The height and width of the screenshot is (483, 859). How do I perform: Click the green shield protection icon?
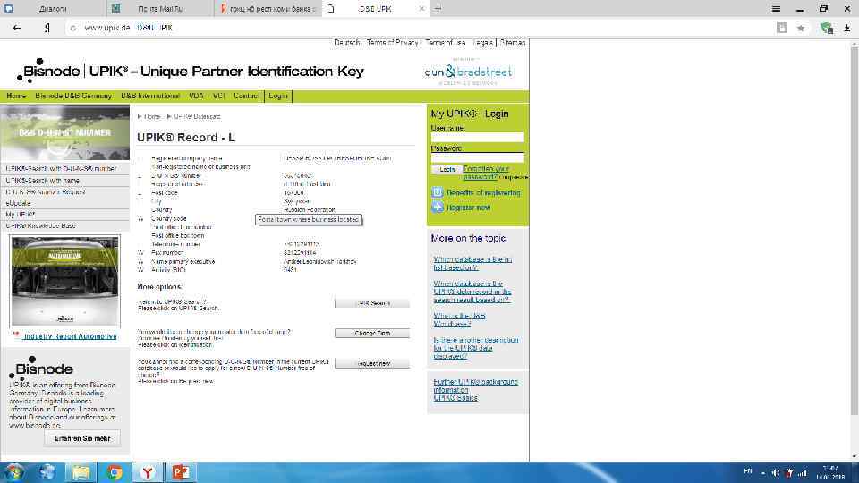click(x=827, y=28)
